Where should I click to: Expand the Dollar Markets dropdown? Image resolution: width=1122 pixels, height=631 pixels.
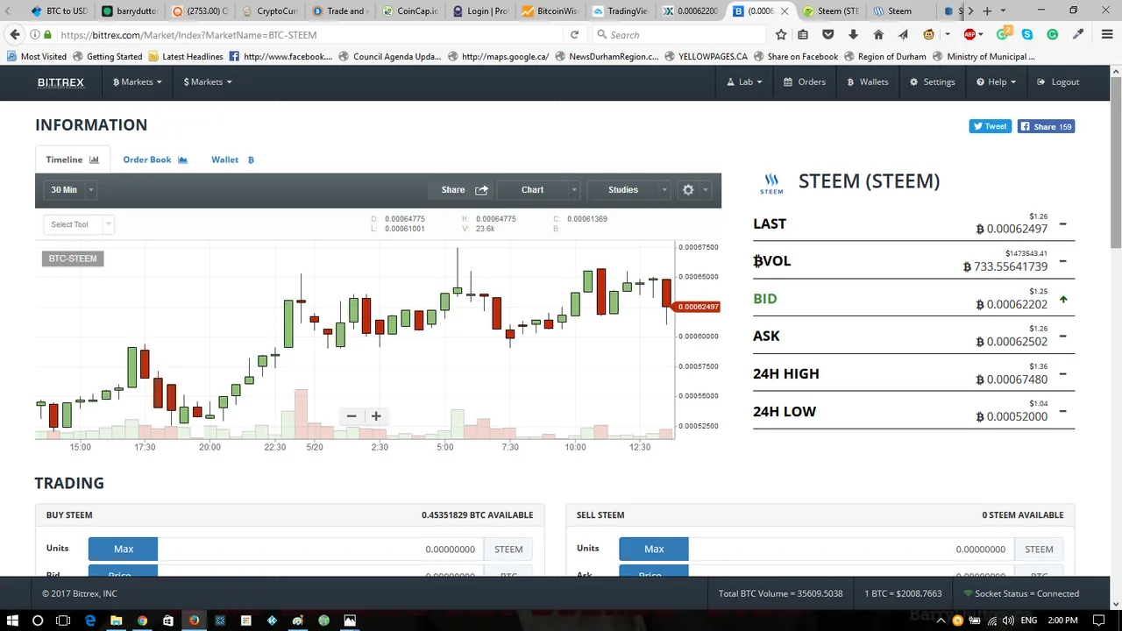click(x=208, y=82)
